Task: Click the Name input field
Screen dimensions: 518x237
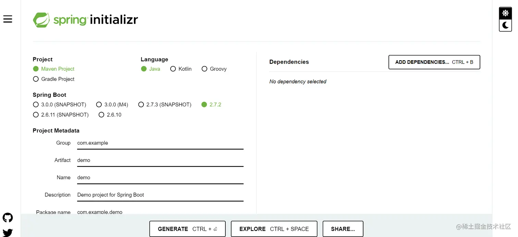Action: tap(160, 177)
